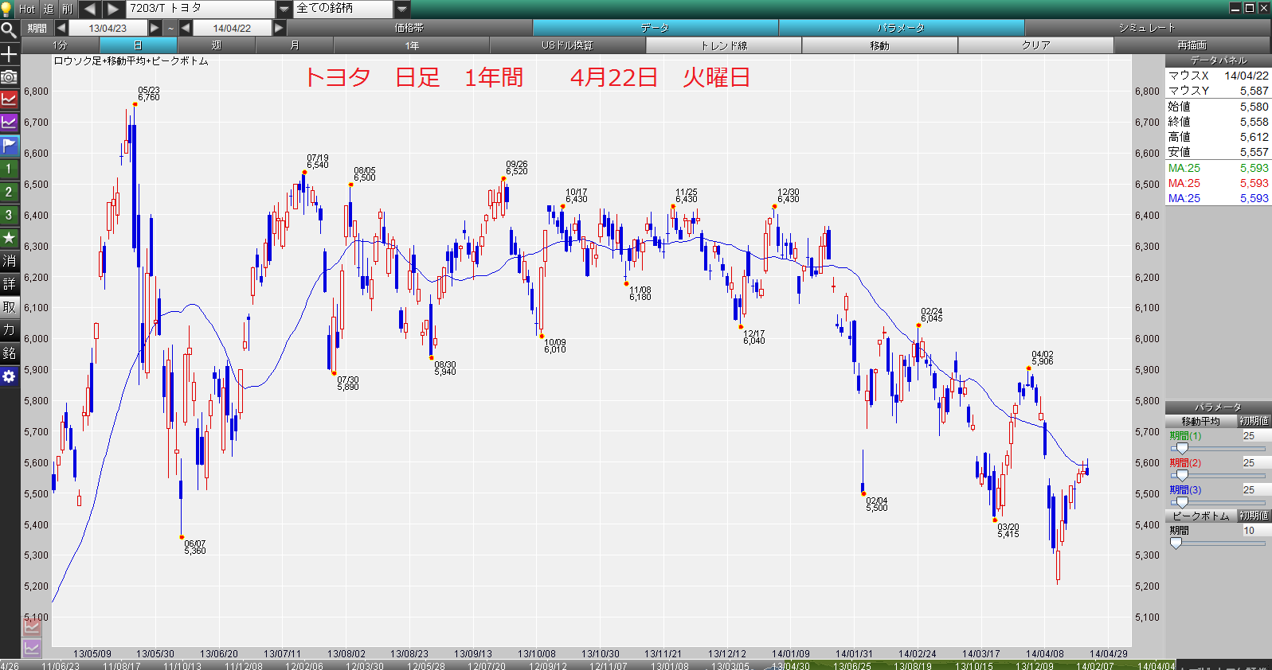
Task: Click the red chart icon in sidebar
Action: click(9, 99)
